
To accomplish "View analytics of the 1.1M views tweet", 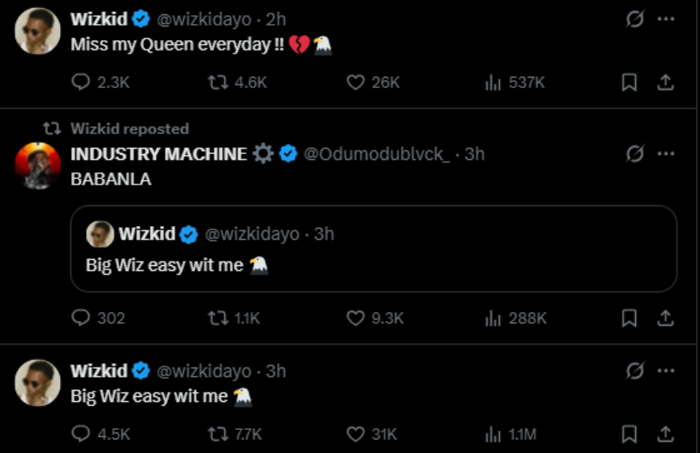I will click(x=494, y=434).
